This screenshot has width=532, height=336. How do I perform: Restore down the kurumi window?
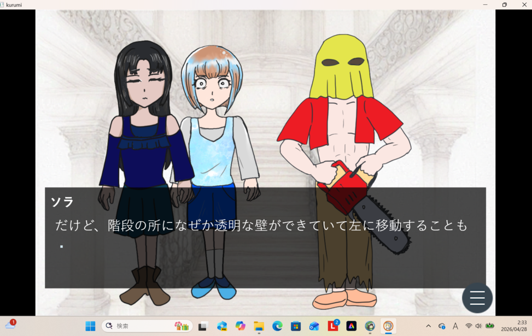[x=504, y=5]
